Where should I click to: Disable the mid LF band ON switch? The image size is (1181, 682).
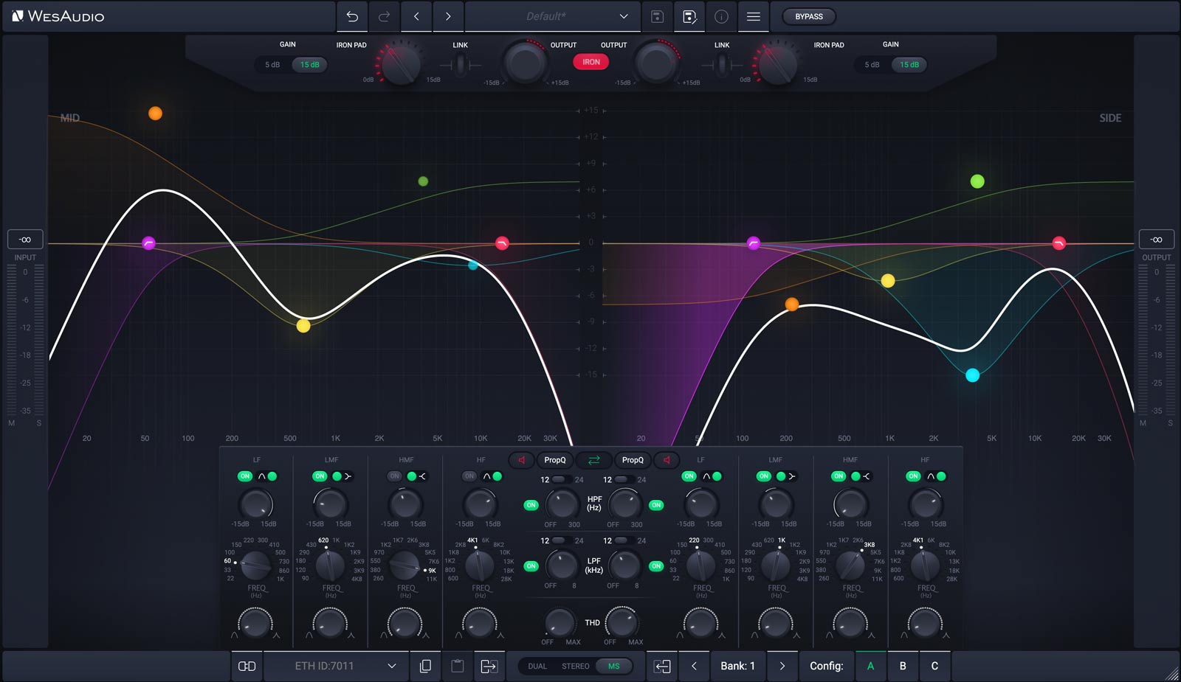click(x=245, y=476)
